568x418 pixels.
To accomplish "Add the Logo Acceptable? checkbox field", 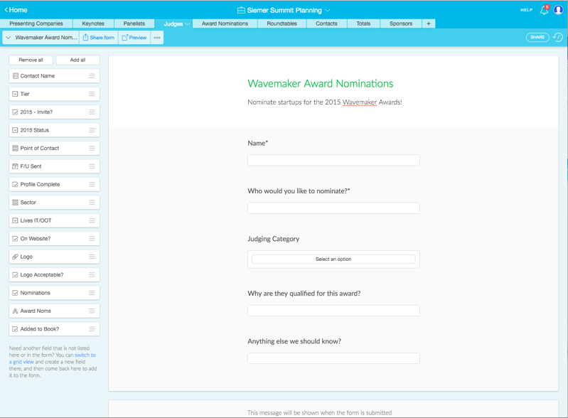I will pos(54,275).
